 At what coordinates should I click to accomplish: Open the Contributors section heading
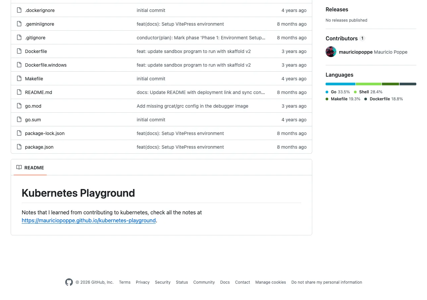[x=342, y=38]
